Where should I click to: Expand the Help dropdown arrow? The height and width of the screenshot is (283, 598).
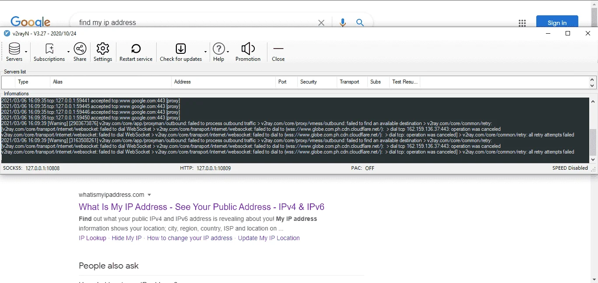point(228,52)
